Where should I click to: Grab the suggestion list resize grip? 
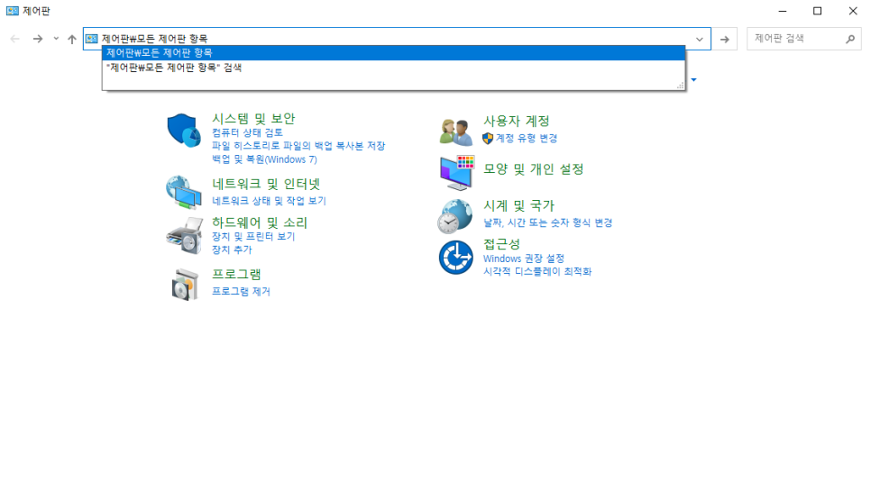tap(680, 86)
